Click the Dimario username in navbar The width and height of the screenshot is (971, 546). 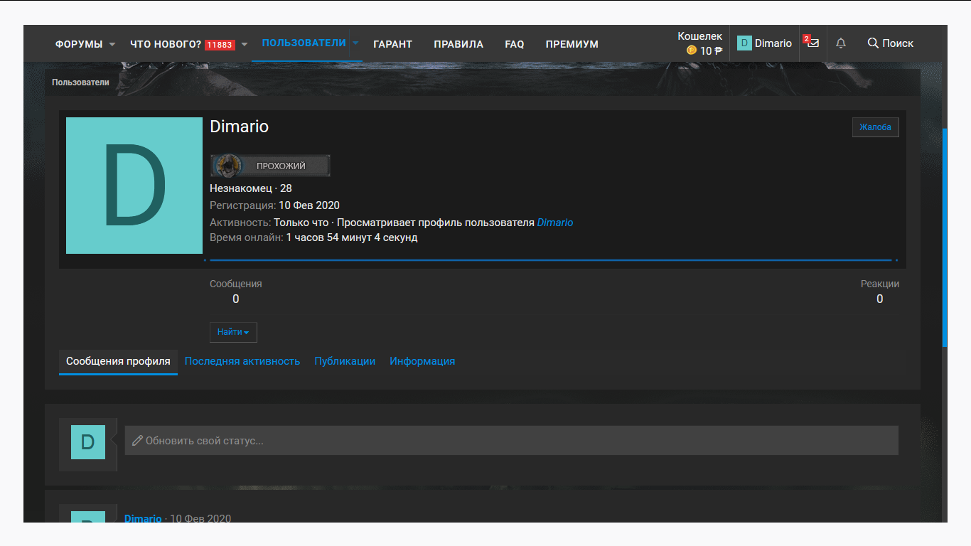pos(773,43)
